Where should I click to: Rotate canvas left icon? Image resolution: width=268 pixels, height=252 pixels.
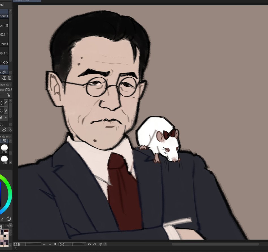(89, 244)
